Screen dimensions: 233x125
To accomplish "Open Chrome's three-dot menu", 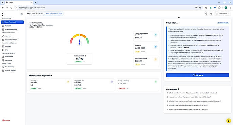I will tap(230, 7).
